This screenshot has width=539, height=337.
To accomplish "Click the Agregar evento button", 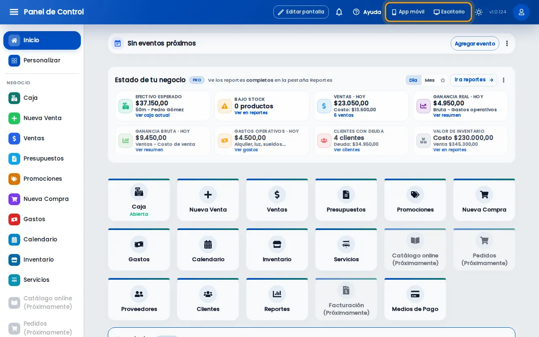I will point(475,43).
